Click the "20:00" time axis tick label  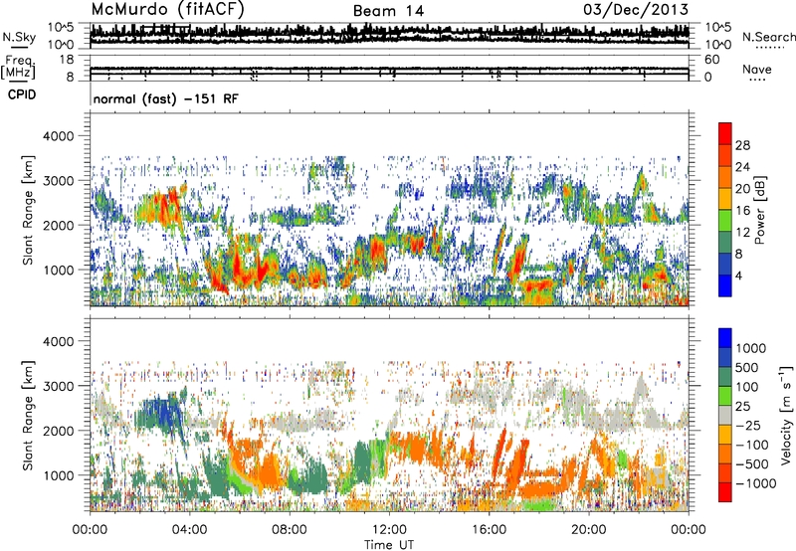tap(589, 530)
